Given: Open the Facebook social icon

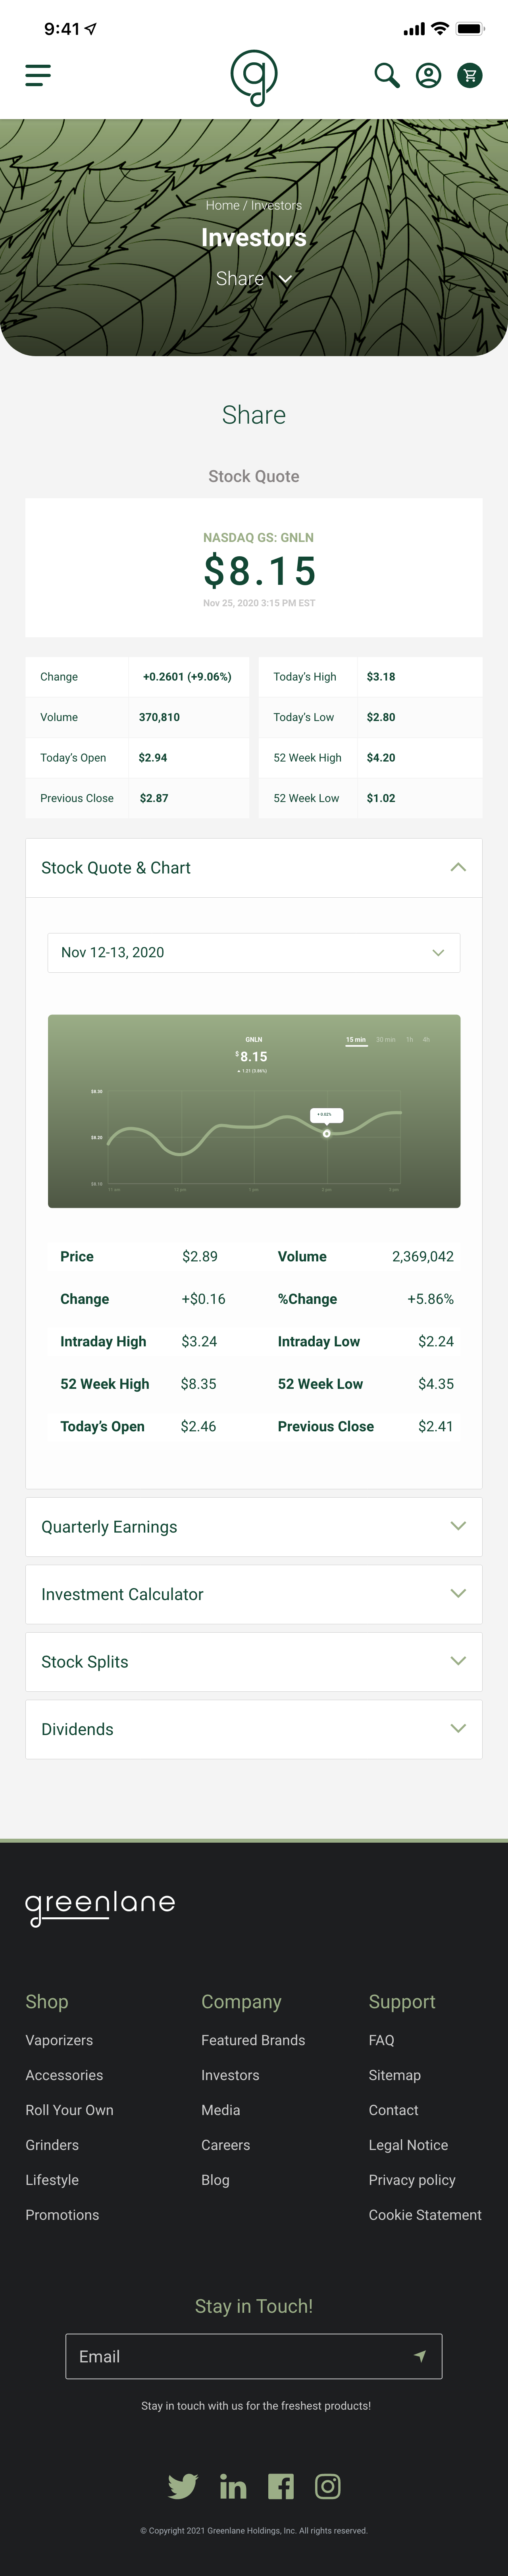Looking at the screenshot, I should point(281,2486).
